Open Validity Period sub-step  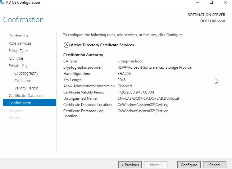click(x=26, y=88)
